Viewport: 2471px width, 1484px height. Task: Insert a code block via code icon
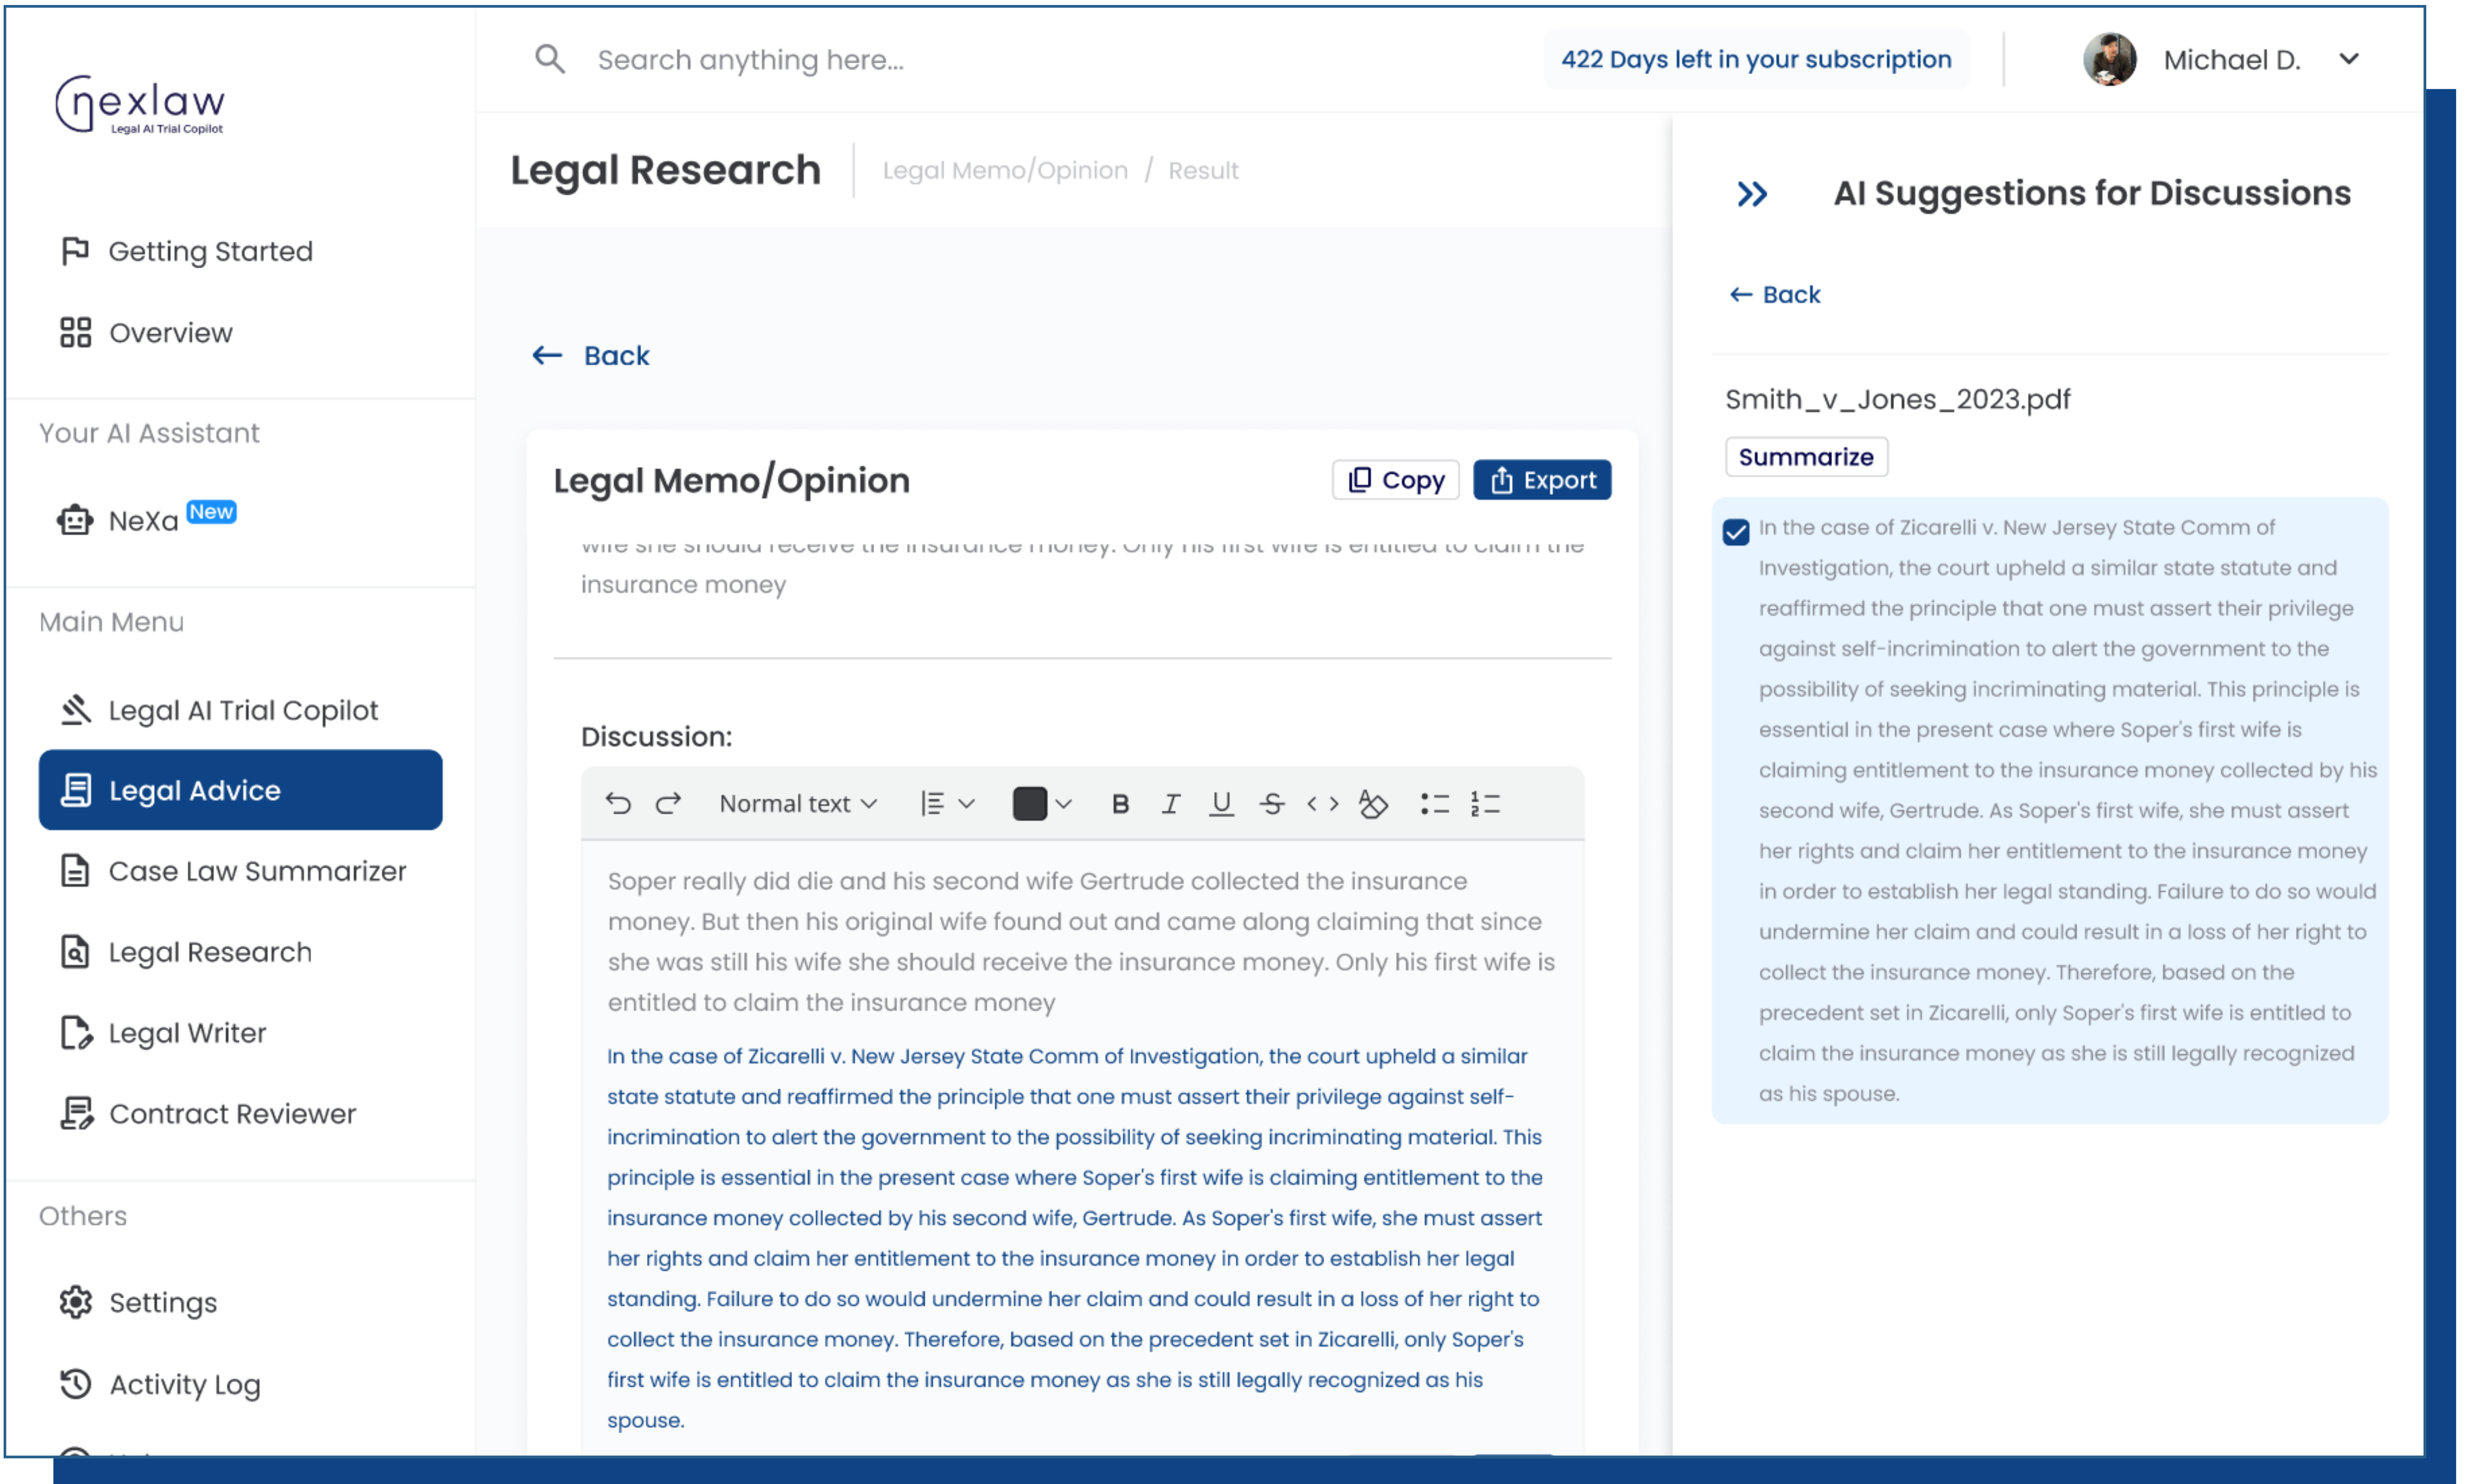point(1322,804)
